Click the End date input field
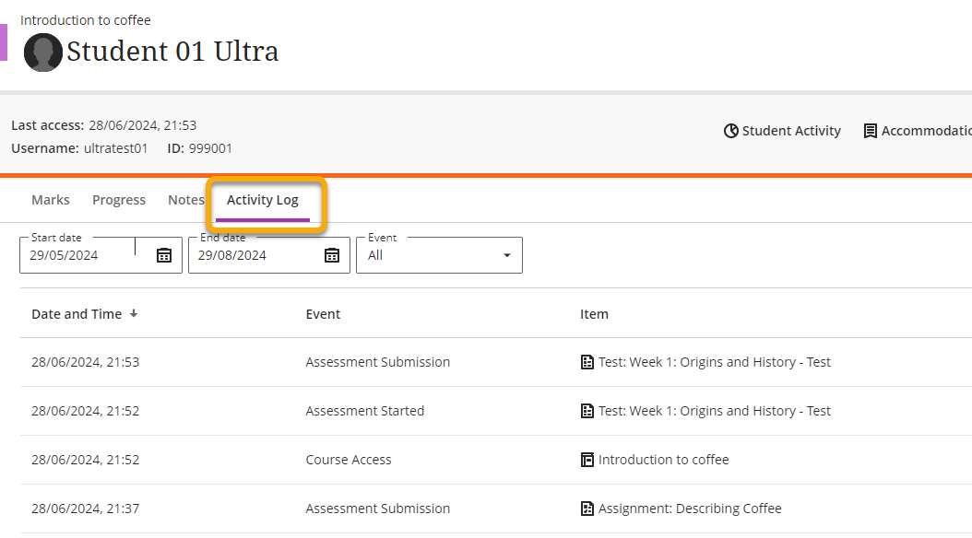The width and height of the screenshot is (972, 538). [249, 255]
